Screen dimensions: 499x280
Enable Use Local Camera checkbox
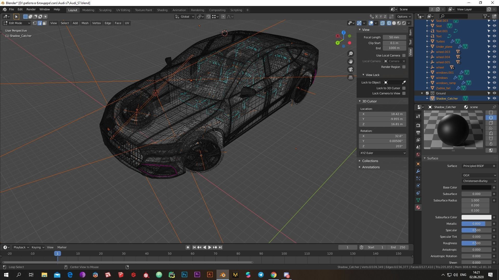coord(404,55)
